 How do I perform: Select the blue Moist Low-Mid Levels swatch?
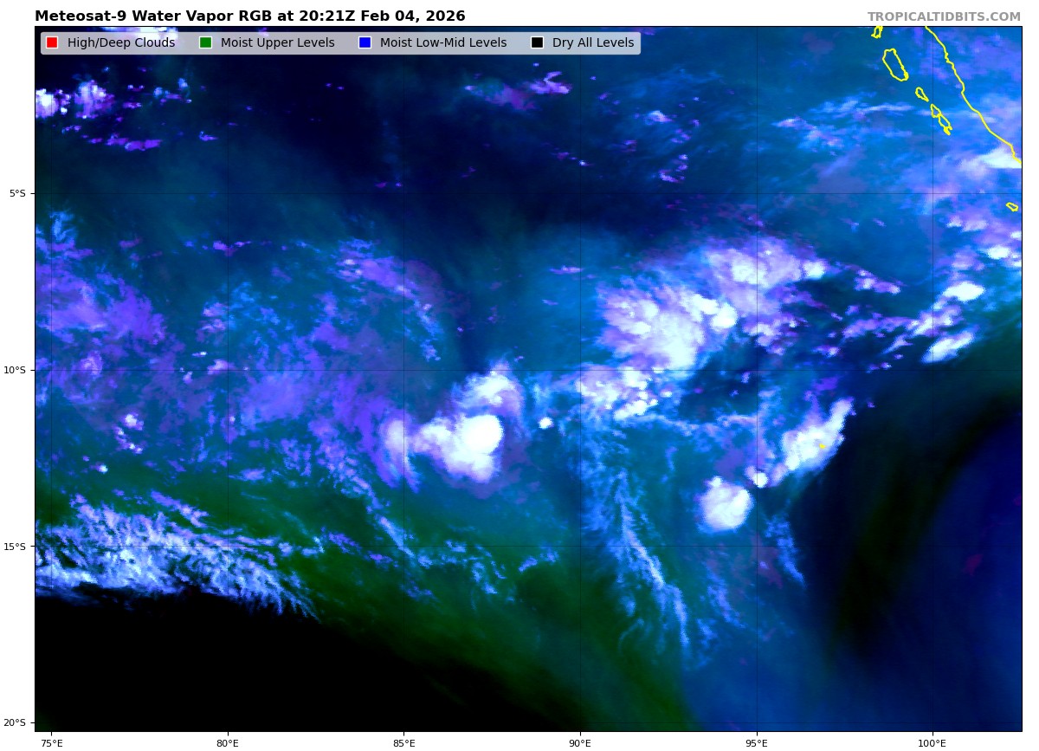[365, 43]
